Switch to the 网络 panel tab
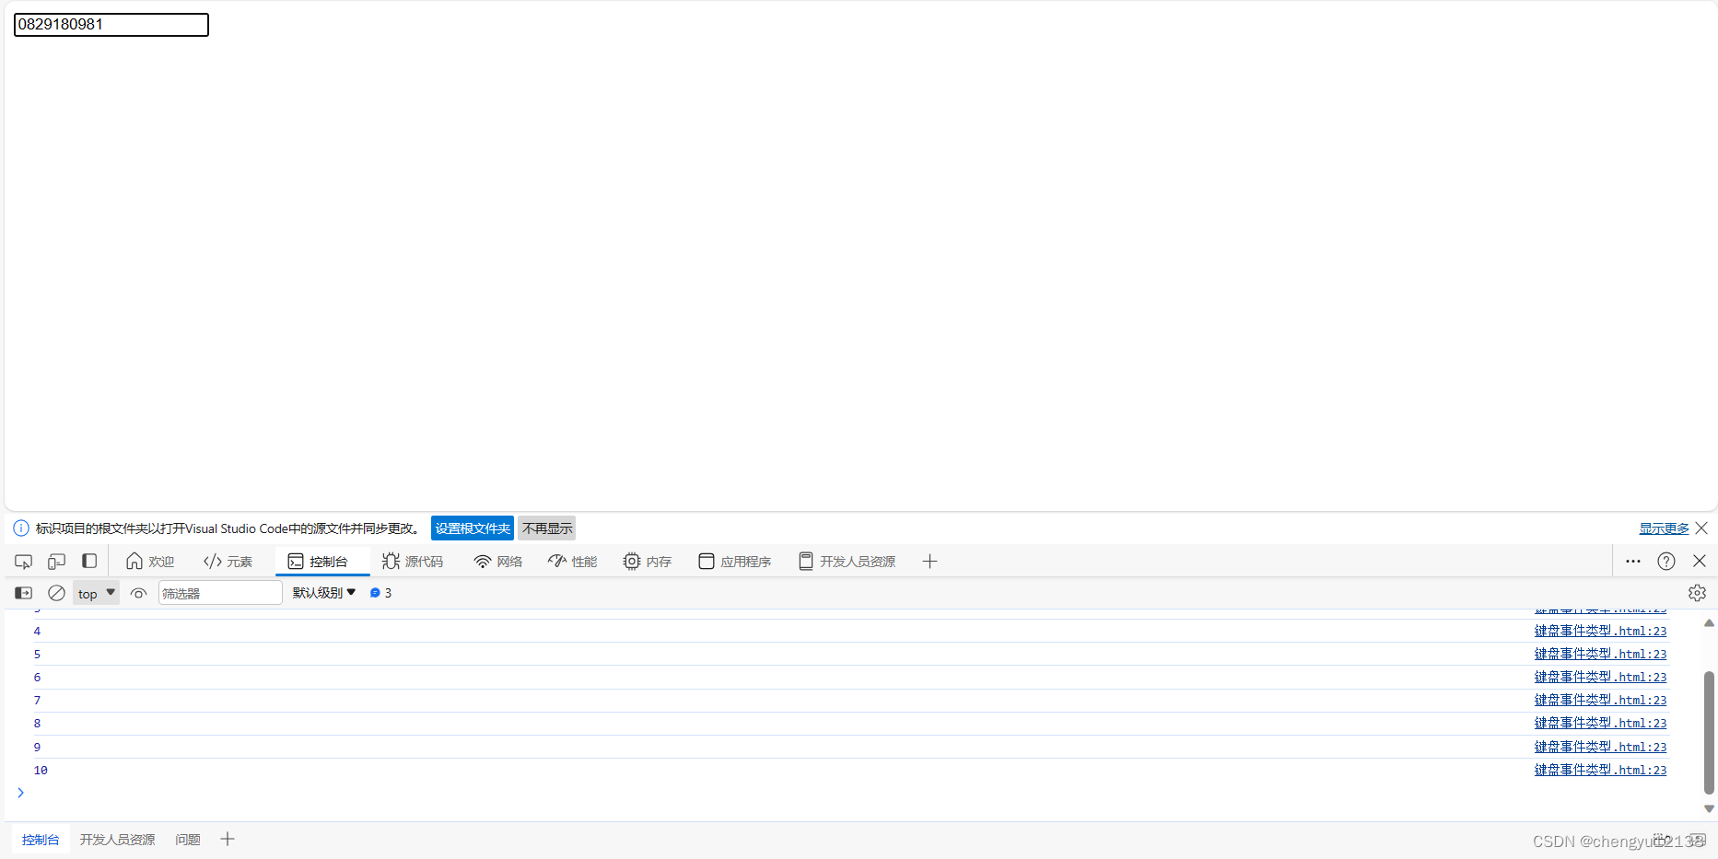Screen dimensions: 1718x859 498,561
